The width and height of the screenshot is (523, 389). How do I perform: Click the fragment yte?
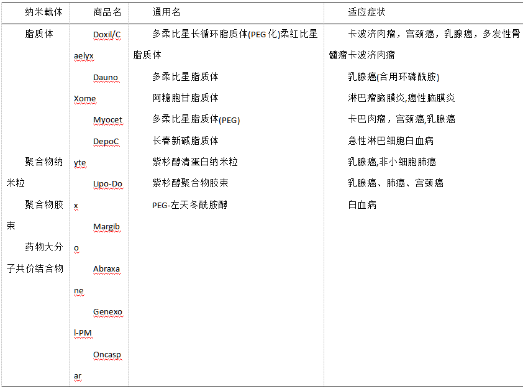[80, 163]
